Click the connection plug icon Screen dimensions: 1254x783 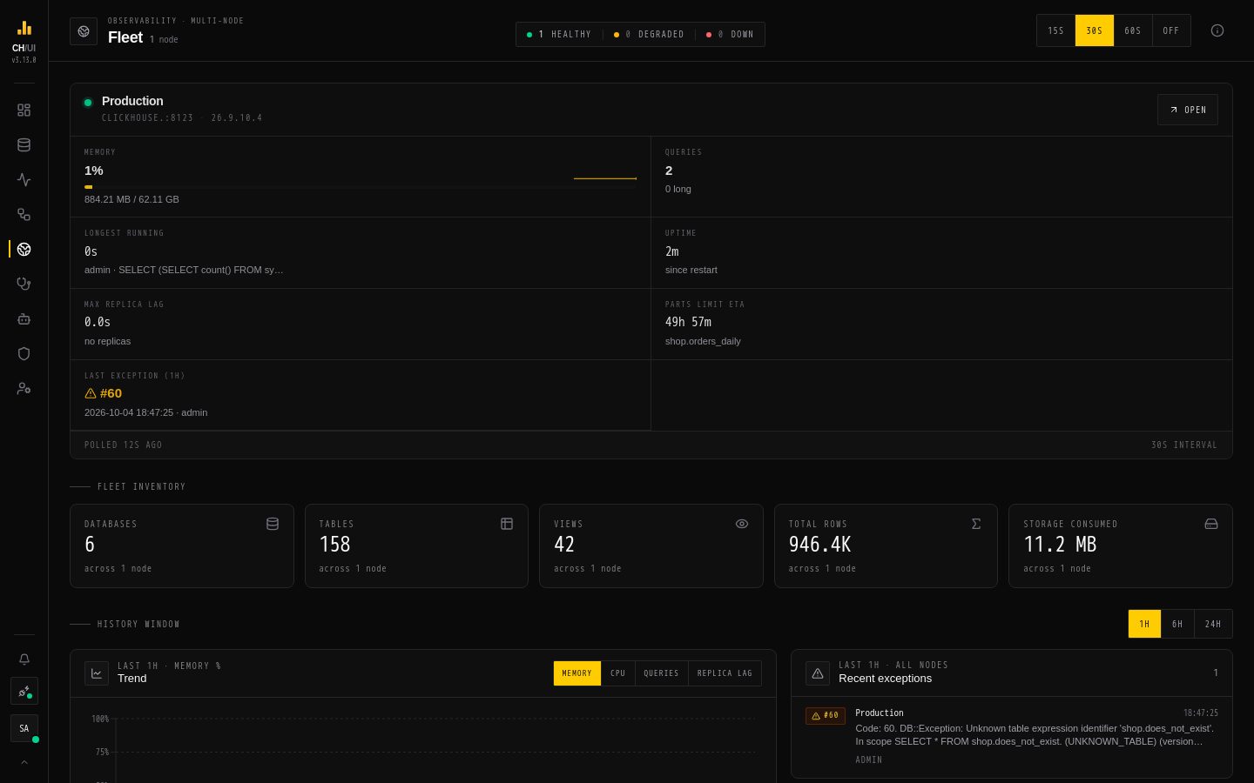(24, 692)
